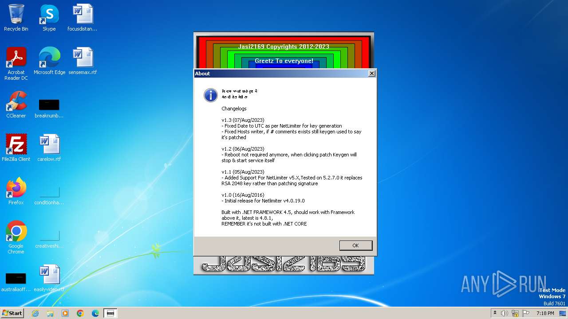Select the sensemax.rtf file icon
Viewport: 568px width, 319px height.
point(83,61)
